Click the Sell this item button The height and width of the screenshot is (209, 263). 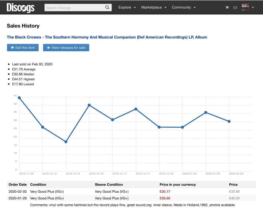23,47
